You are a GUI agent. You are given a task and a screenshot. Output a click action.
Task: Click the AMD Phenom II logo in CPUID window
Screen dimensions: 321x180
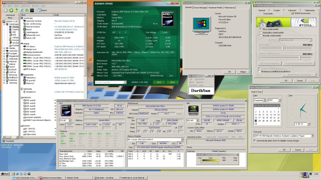point(168,19)
